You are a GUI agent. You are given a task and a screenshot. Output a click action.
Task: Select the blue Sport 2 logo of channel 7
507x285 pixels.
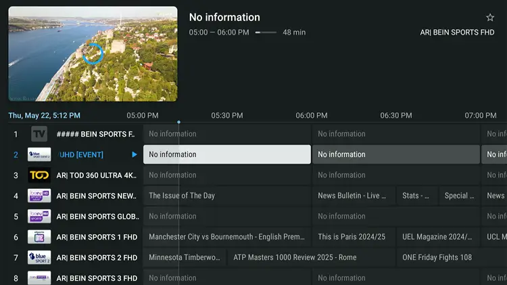(x=39, y=257)
